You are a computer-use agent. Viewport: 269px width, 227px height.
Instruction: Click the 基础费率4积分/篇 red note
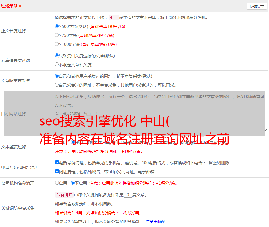pyautogui.click(x=99, y=44)
